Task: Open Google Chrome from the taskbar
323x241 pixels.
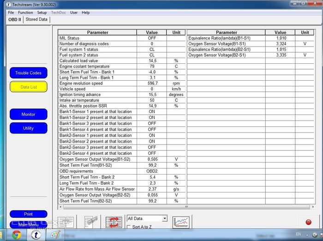Action: (17, 235)
